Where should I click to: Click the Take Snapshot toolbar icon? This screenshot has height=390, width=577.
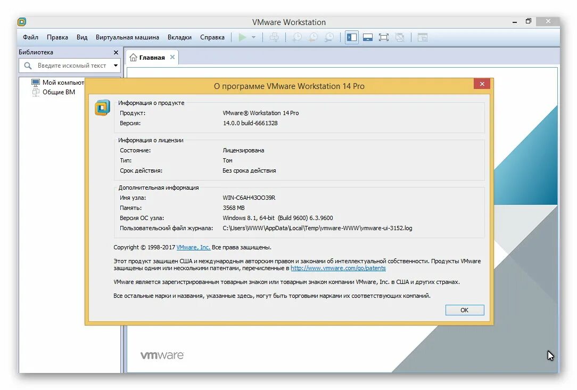point(297,37)
